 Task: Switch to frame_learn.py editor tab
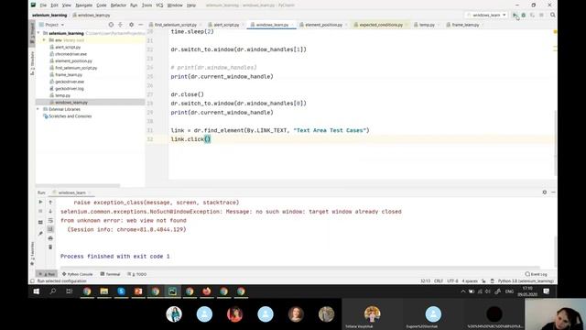tap(465, 25)
